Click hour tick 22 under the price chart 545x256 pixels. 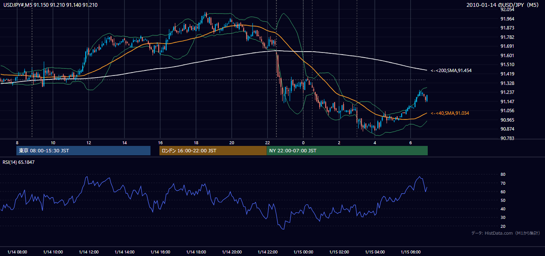267,143
